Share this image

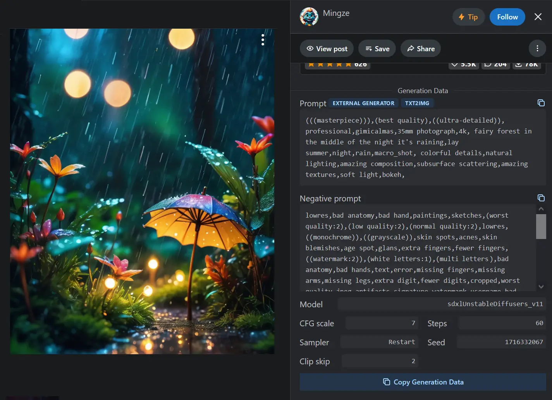[x=420, y=48]
